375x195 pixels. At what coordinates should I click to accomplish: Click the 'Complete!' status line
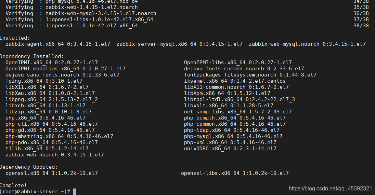(13, 185)
